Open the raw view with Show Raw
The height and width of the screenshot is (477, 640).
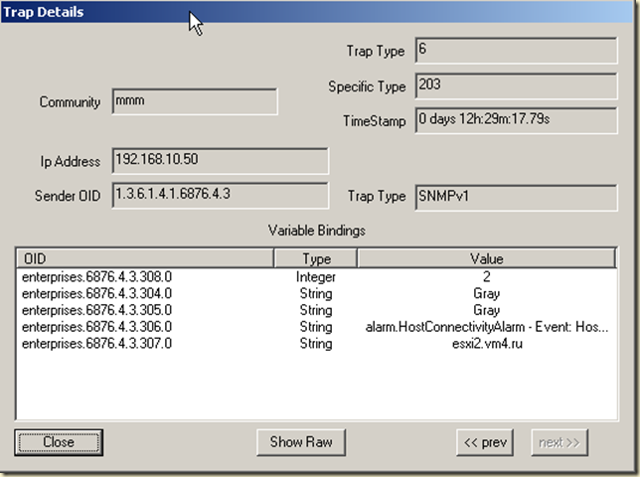tap(301, 442)
